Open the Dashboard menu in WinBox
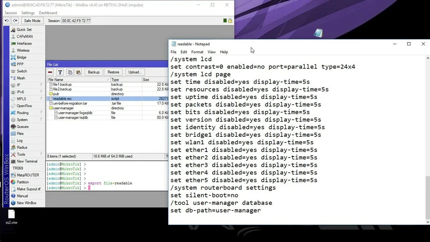Viewport: 430px width, 242px height. (x=48, y=13)
